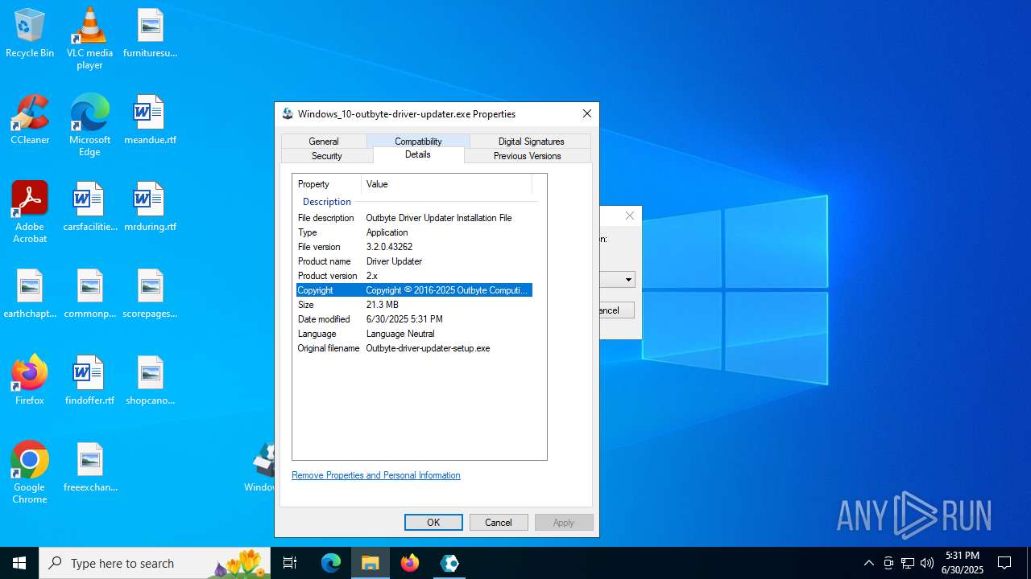Viewport: 1031px width, 579px height.
Task: Open File Explorer from taskbar
Action: tap(371, 563)
